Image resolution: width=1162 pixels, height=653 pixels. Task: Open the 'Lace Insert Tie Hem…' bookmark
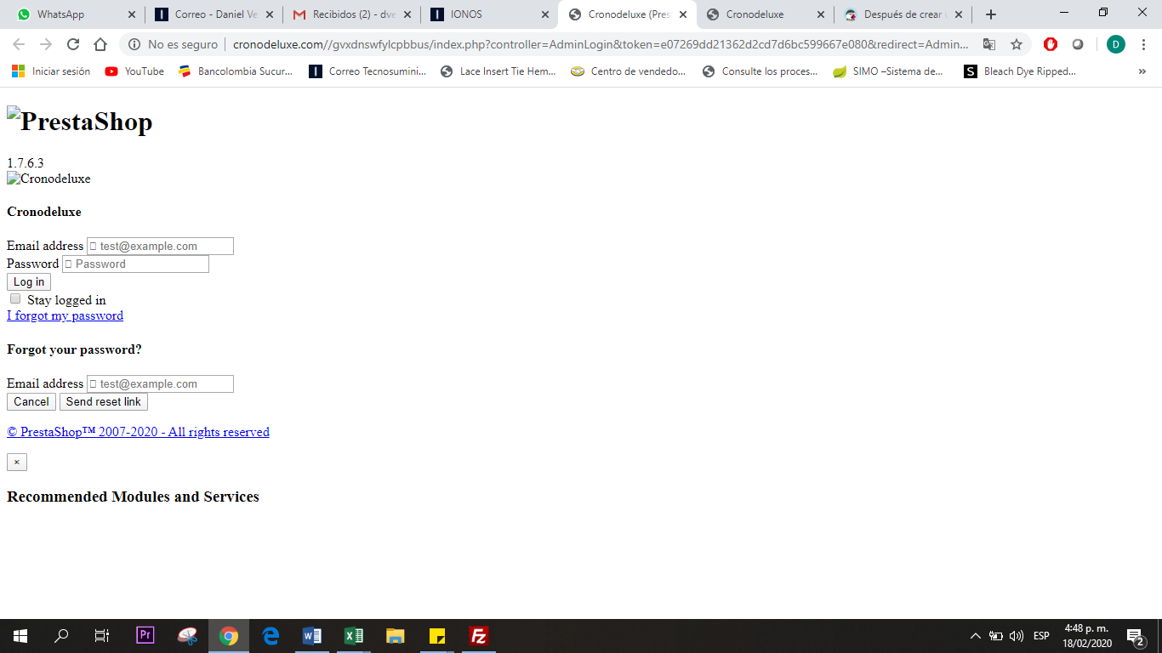point(498,71)
